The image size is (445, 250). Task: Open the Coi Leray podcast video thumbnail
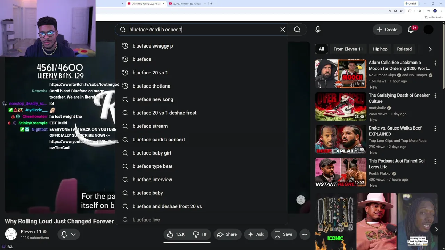[341, 172]
